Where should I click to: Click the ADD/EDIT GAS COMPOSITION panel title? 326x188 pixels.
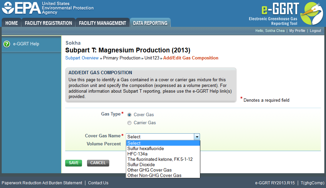100,73
